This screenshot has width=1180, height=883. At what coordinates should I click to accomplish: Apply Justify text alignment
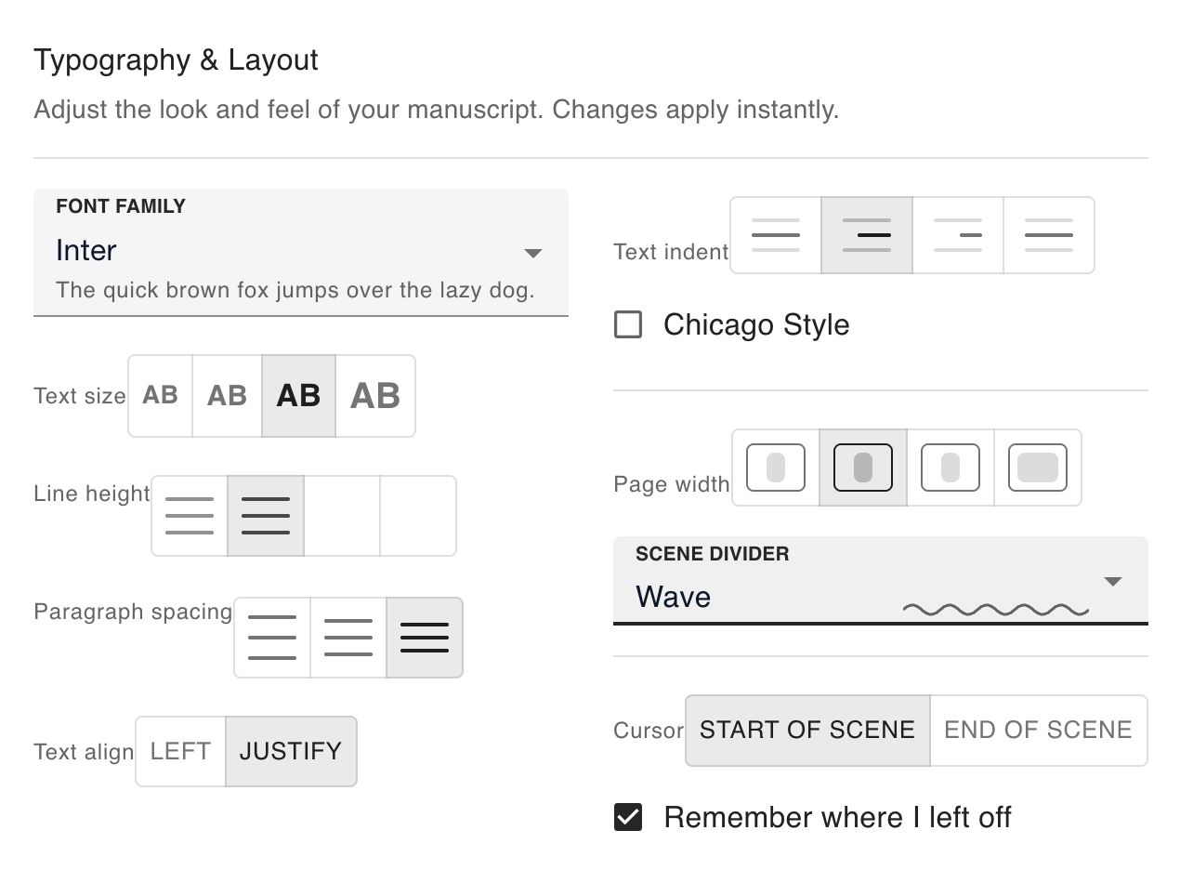(x=291, y=751)
